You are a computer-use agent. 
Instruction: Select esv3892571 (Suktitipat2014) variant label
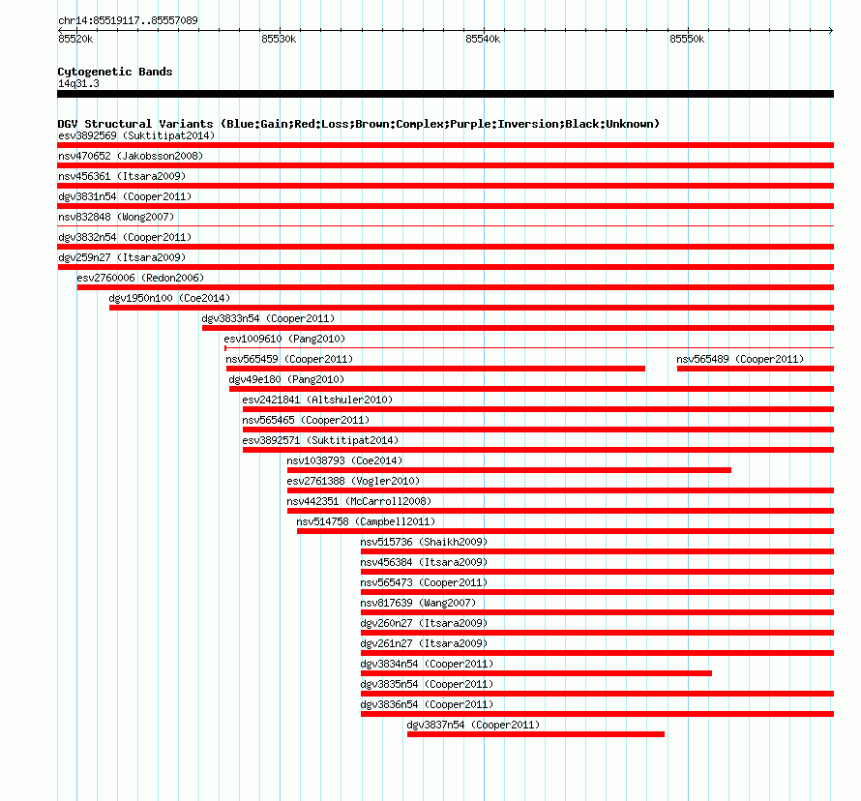point(320,440)
